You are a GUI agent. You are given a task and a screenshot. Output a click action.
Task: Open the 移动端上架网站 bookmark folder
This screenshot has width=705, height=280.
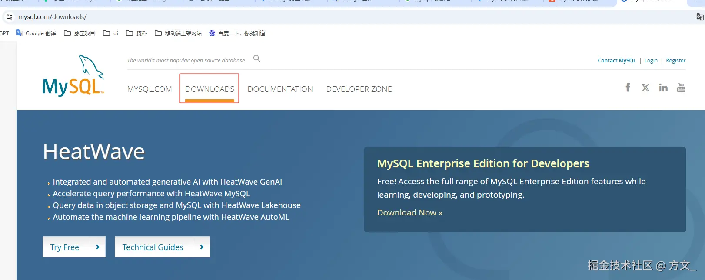point(178,33)
